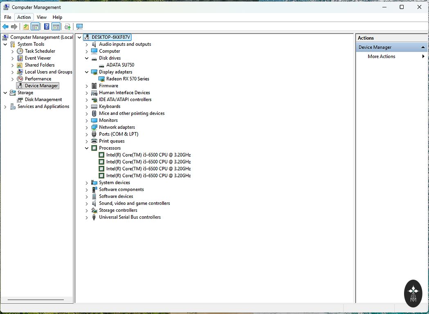The width and height of the screenshot is (429, 314).
Task: Click the console tree horizontal scrollbar
Action: click(36, 300)
